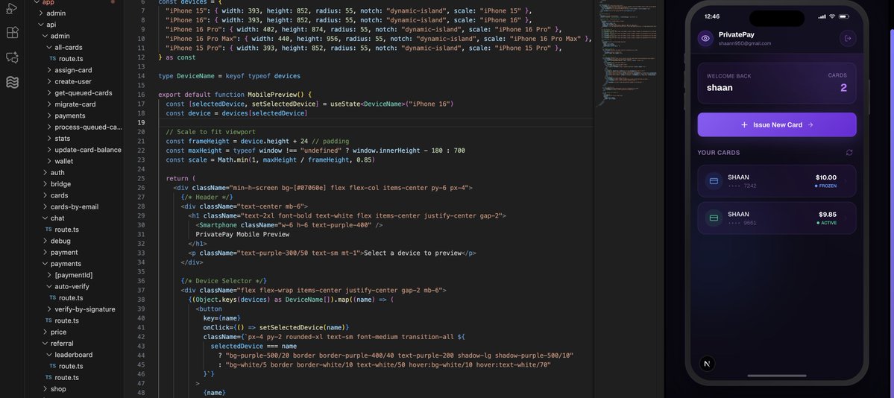Click the TS icon of leaderboard route.ts
Viewport: 894px width, 398px height.
click(52, 366)
